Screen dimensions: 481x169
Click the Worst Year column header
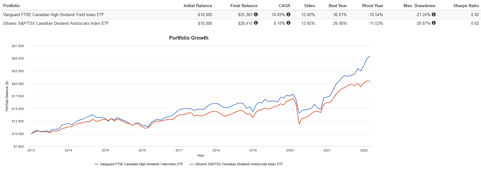372,6
